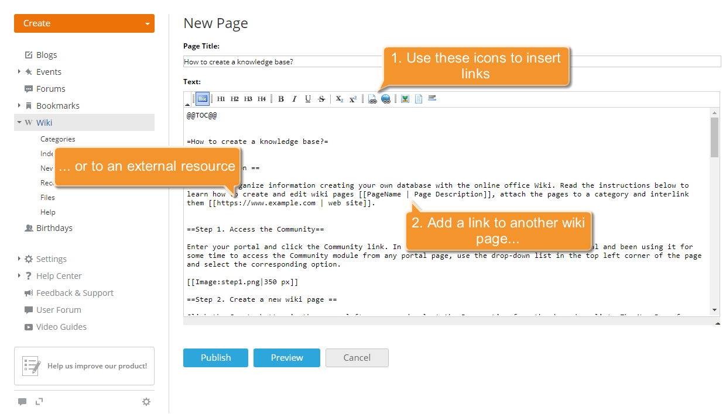Expand the Help Center tree arrow
The image size is (726, 414).
point(19,275)
